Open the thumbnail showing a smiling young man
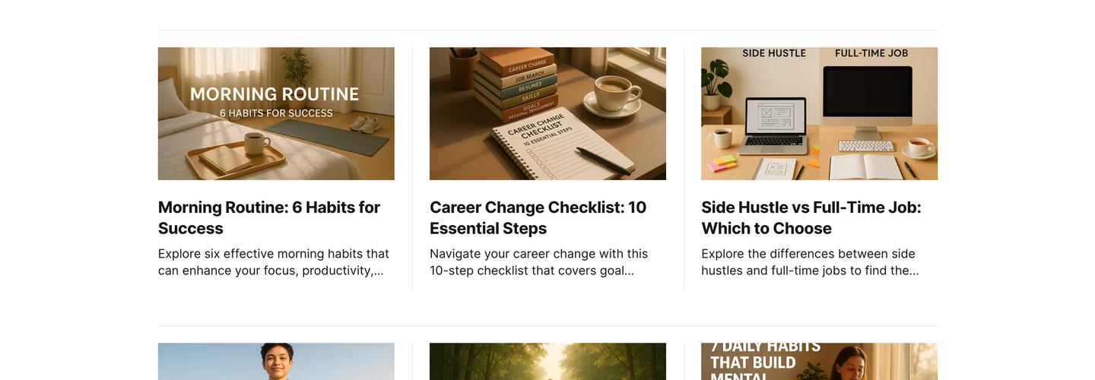The image size is (1095, 380). 276,361
